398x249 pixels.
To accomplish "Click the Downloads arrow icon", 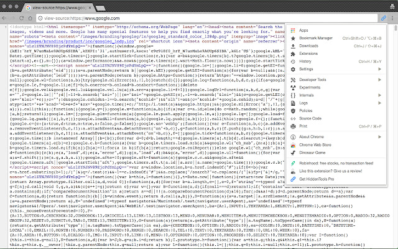I will coord(293,45).
